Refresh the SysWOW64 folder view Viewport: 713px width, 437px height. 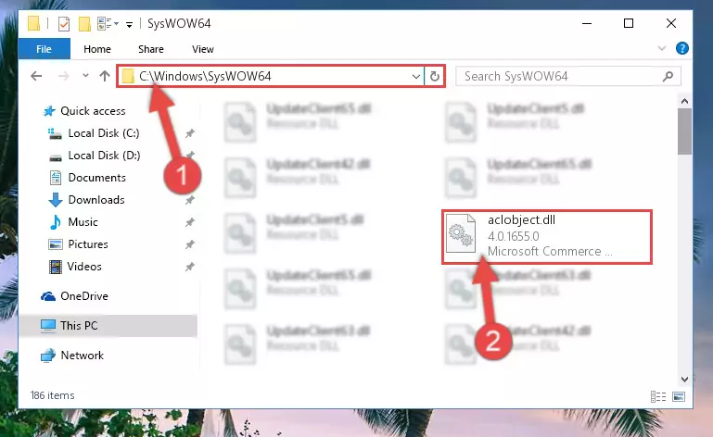435,76
